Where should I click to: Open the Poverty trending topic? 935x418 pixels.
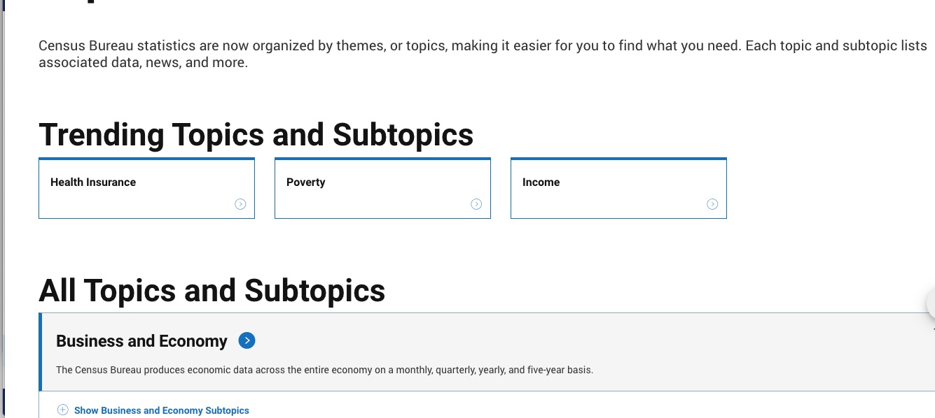pos(306,182)
